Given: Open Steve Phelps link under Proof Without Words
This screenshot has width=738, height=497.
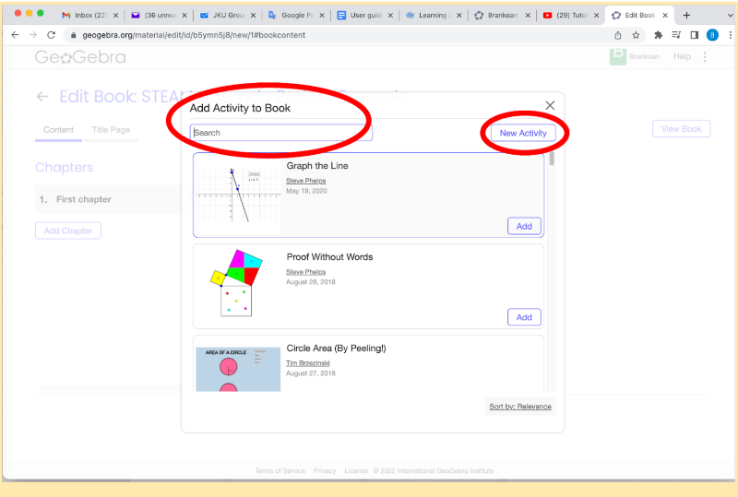Looking at the screenshot, I should 306,272.
